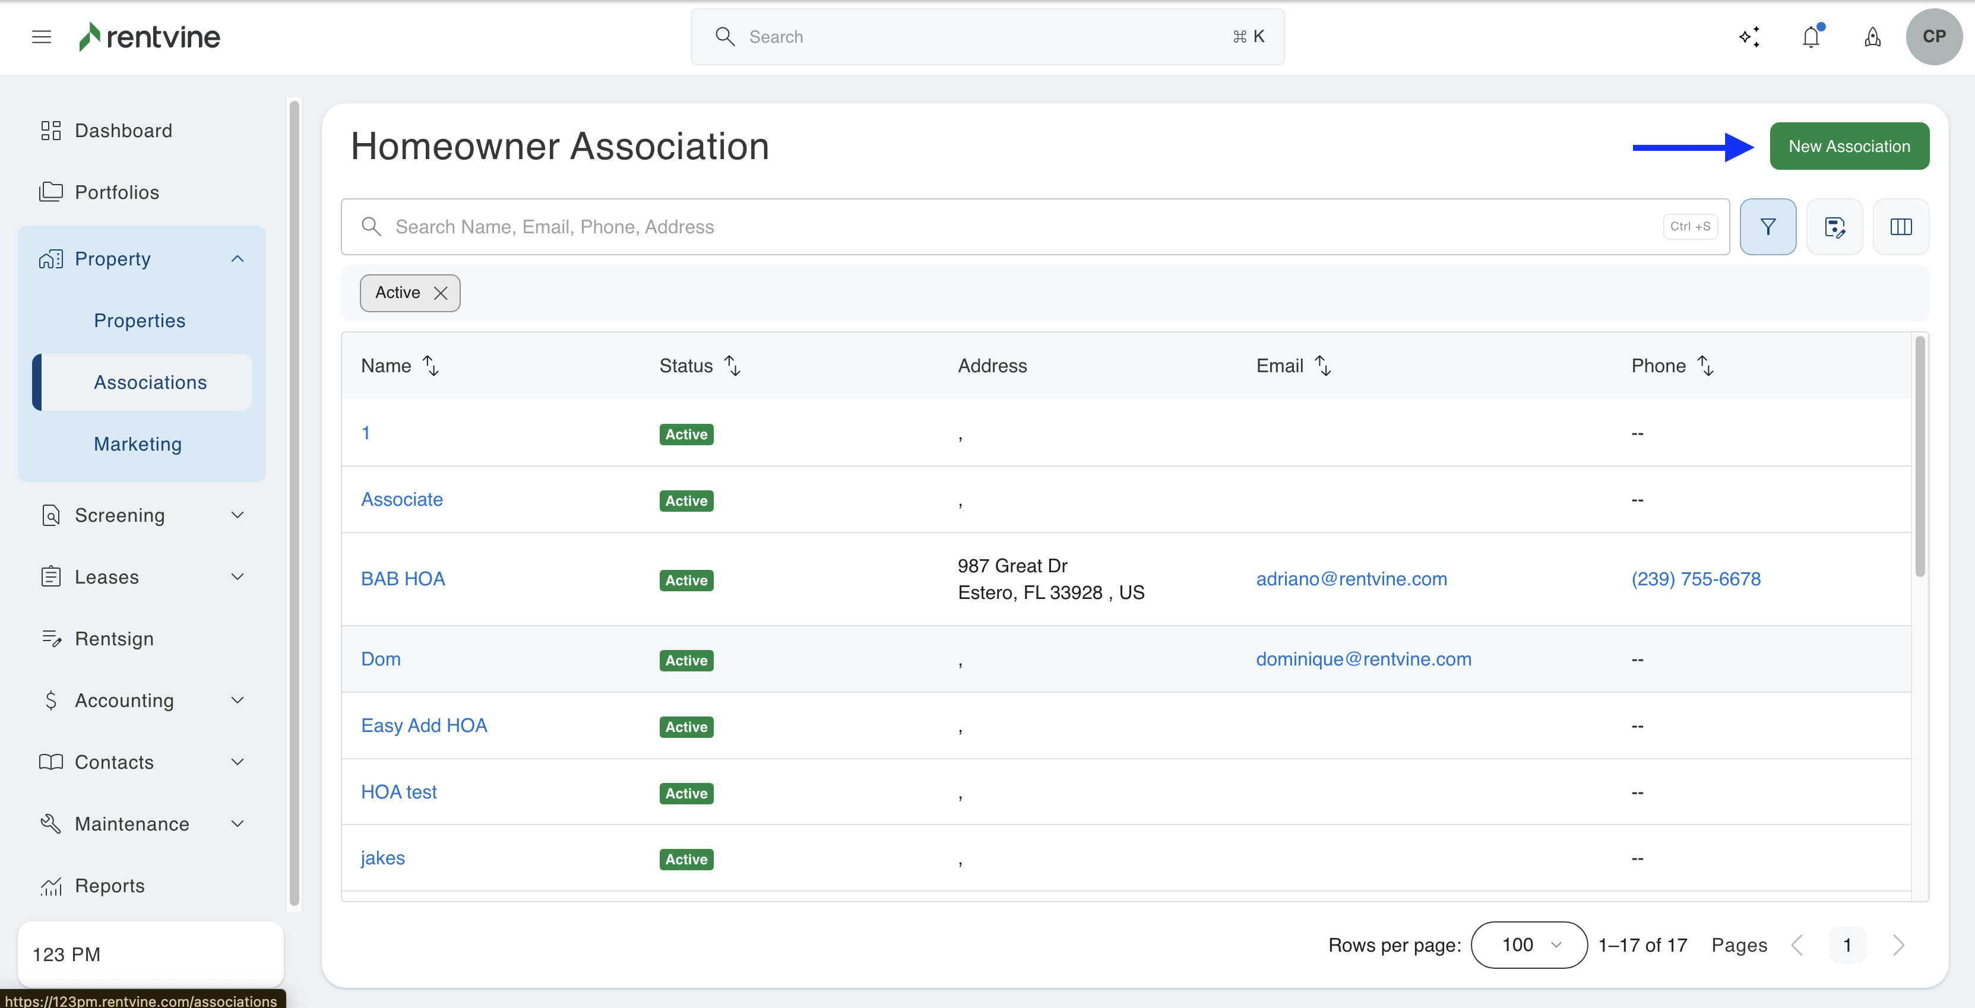Click the saved views edit icon
This screenshot has width=1975, height=1008.
tap(1834, 227)
